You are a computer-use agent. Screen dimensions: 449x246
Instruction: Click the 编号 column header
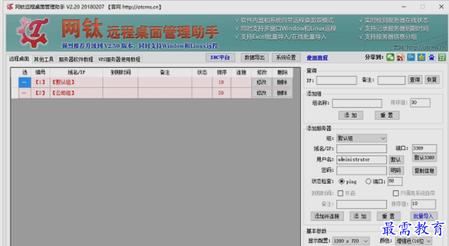[x=40, y=73]
